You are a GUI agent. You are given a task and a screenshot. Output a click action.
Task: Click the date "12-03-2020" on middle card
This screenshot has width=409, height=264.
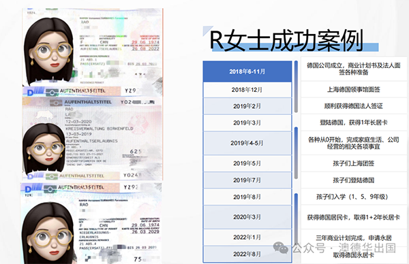(x=78, y=122)
